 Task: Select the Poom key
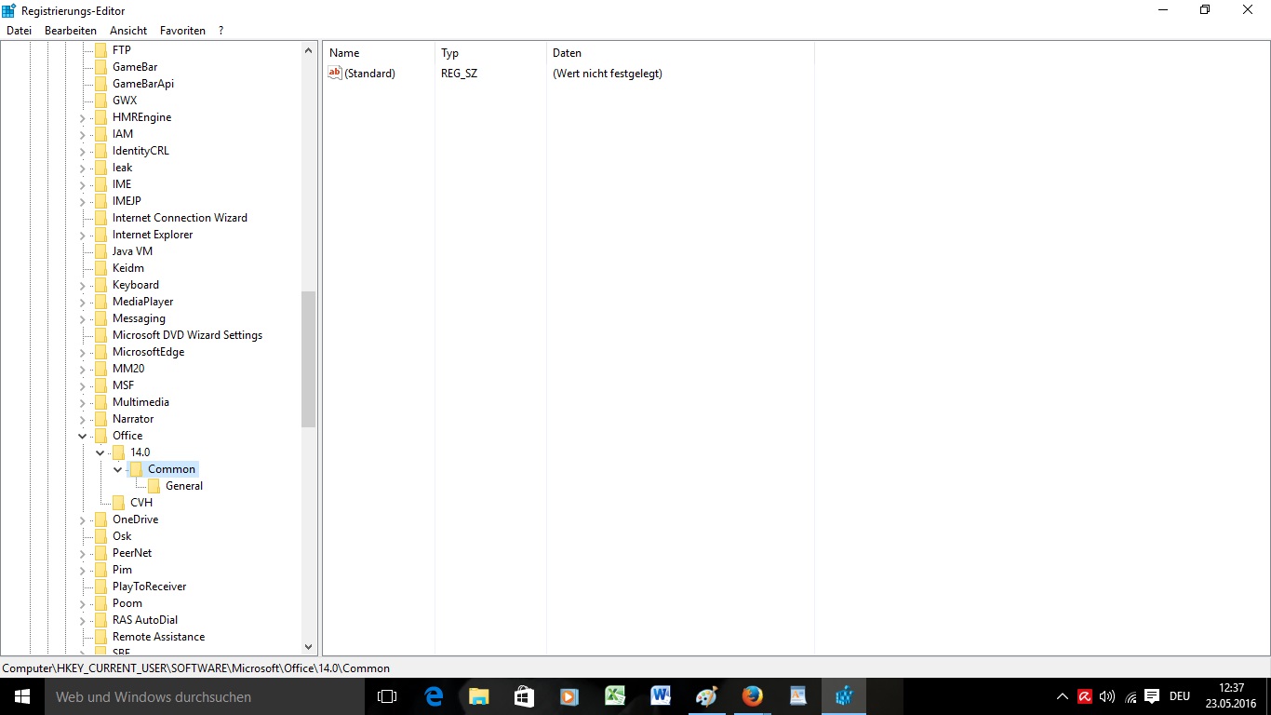127,603
